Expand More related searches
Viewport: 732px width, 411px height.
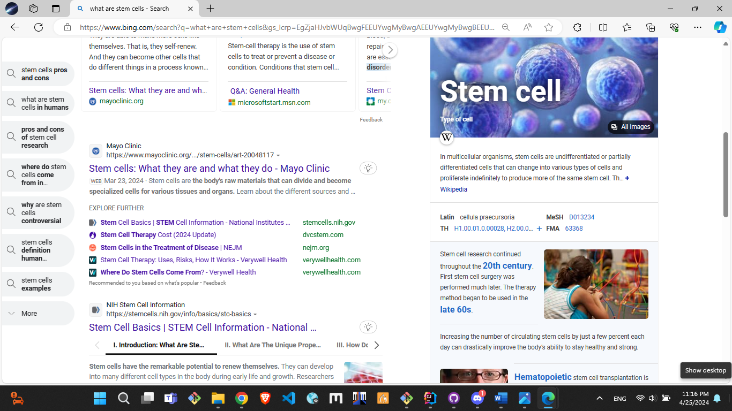38,314
